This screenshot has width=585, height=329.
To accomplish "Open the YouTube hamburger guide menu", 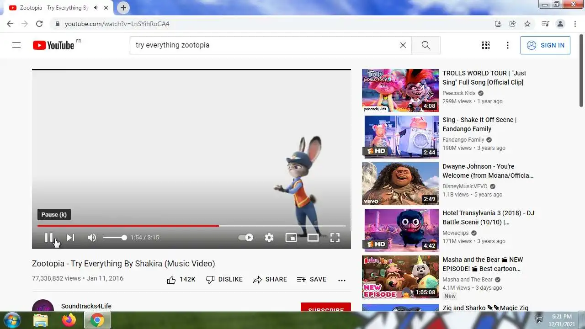I will [16, 45].
